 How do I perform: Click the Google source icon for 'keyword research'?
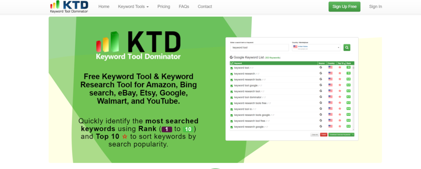tap(321, 73)
